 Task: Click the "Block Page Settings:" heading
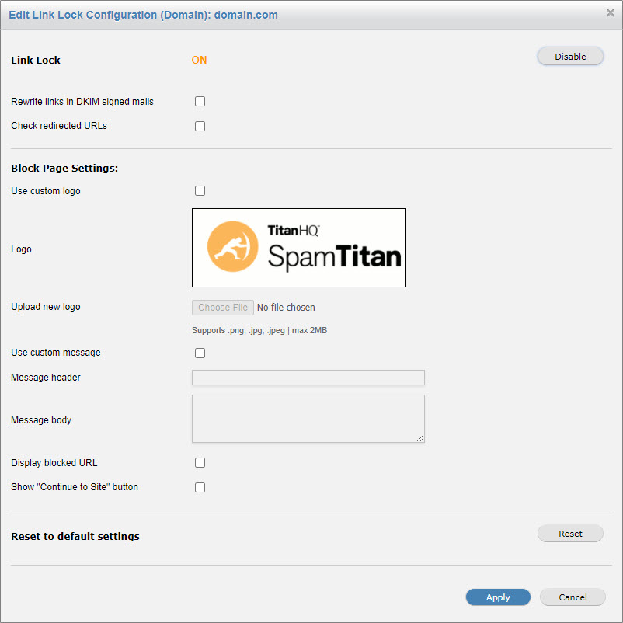pyautogui.click(x=64, y=169)
